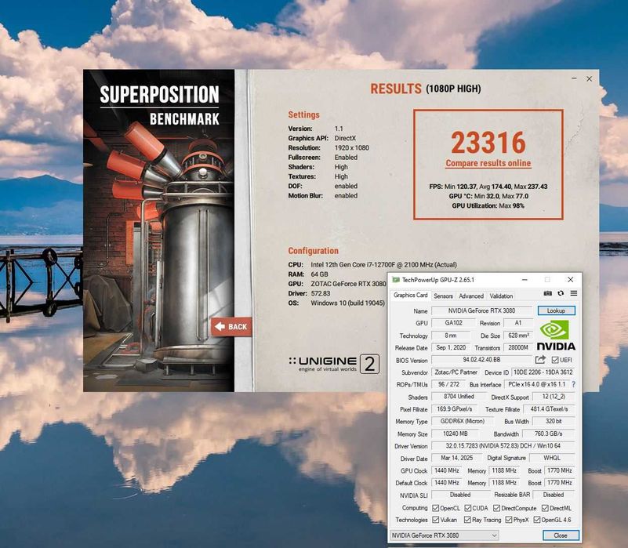This screenshot has width=628, height=548.
Task: Click the Shaders 8704 Unified field
Action: pos(459,397)
